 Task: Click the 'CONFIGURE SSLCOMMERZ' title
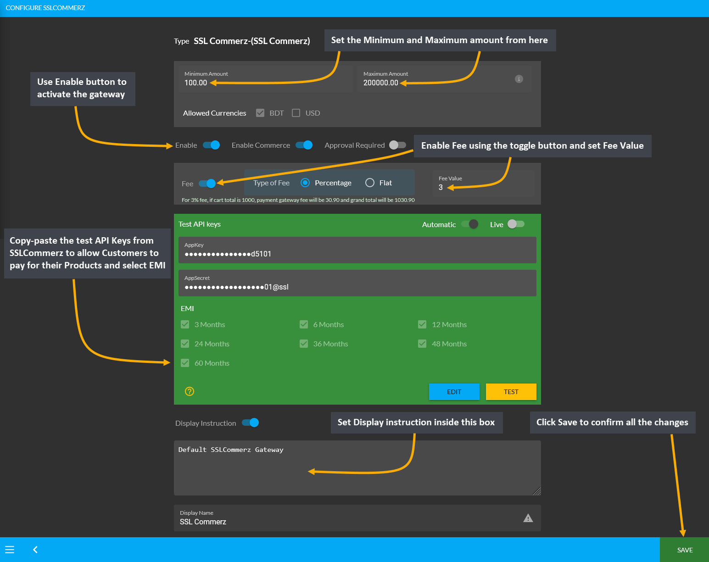(45, 8)
